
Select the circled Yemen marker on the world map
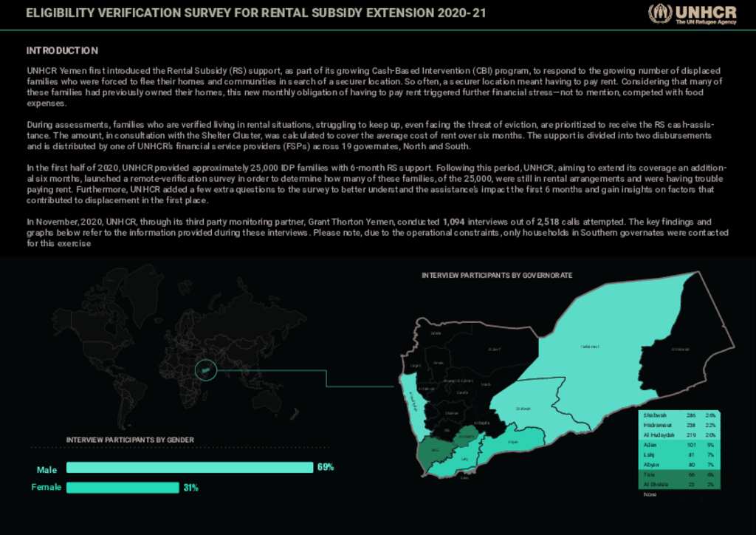coord(206,370)
